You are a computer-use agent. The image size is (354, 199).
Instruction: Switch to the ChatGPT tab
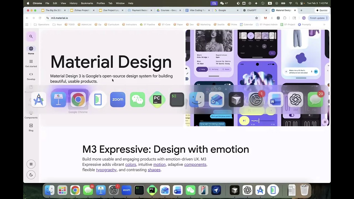click(254, 10)
